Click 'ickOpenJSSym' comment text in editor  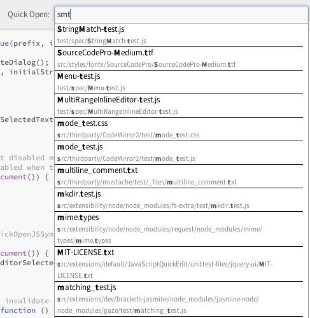coord(27,234)
